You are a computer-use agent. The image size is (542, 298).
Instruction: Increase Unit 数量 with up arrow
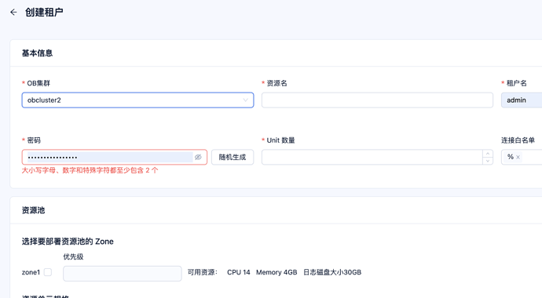488,154
